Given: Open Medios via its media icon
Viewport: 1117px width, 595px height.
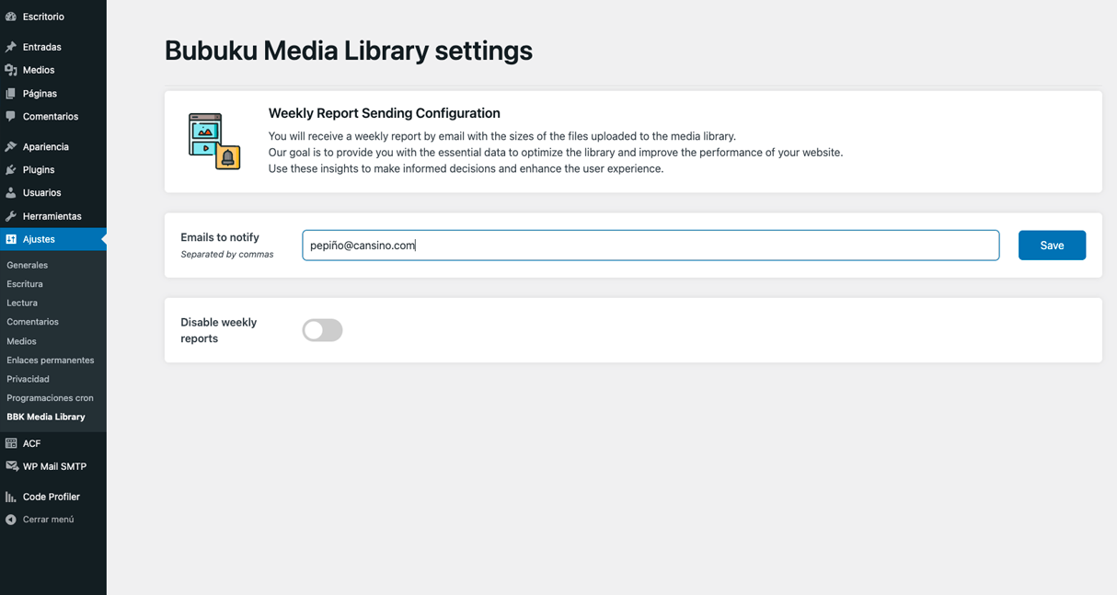Looking at the screenshot, I should [x=11, y=70].
